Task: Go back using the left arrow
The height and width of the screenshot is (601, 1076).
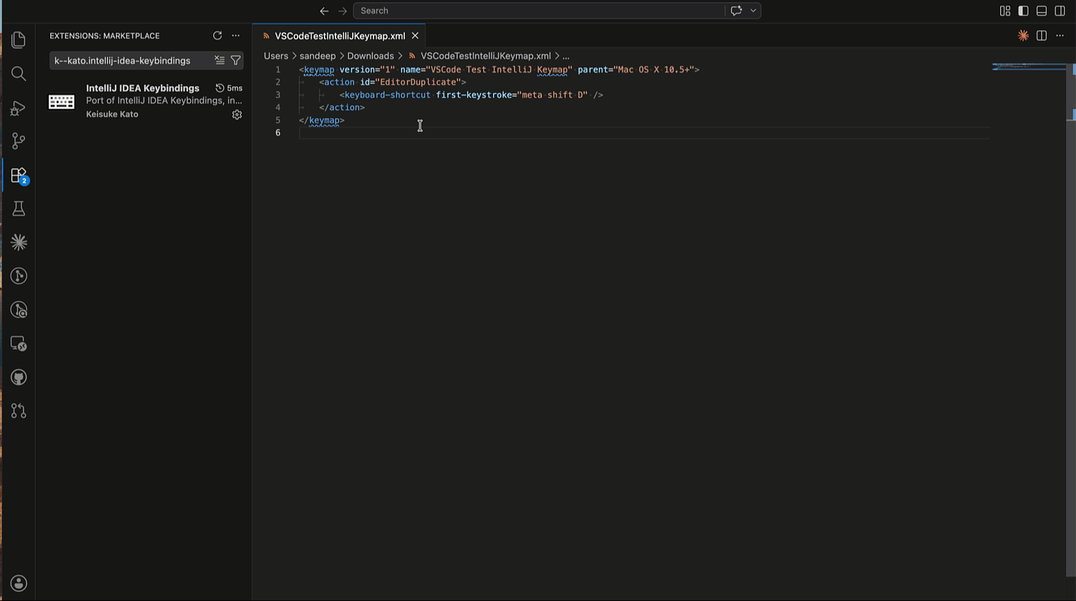Action: click(324, 11)
